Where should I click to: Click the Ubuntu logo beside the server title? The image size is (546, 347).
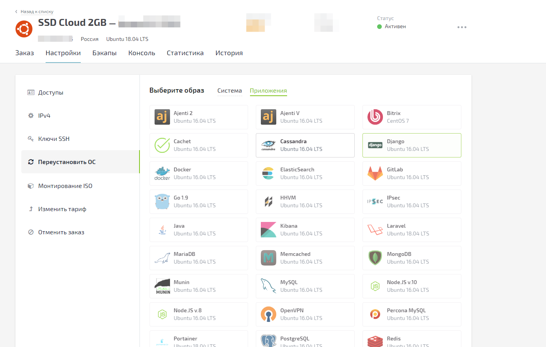(x=24, y=29)
